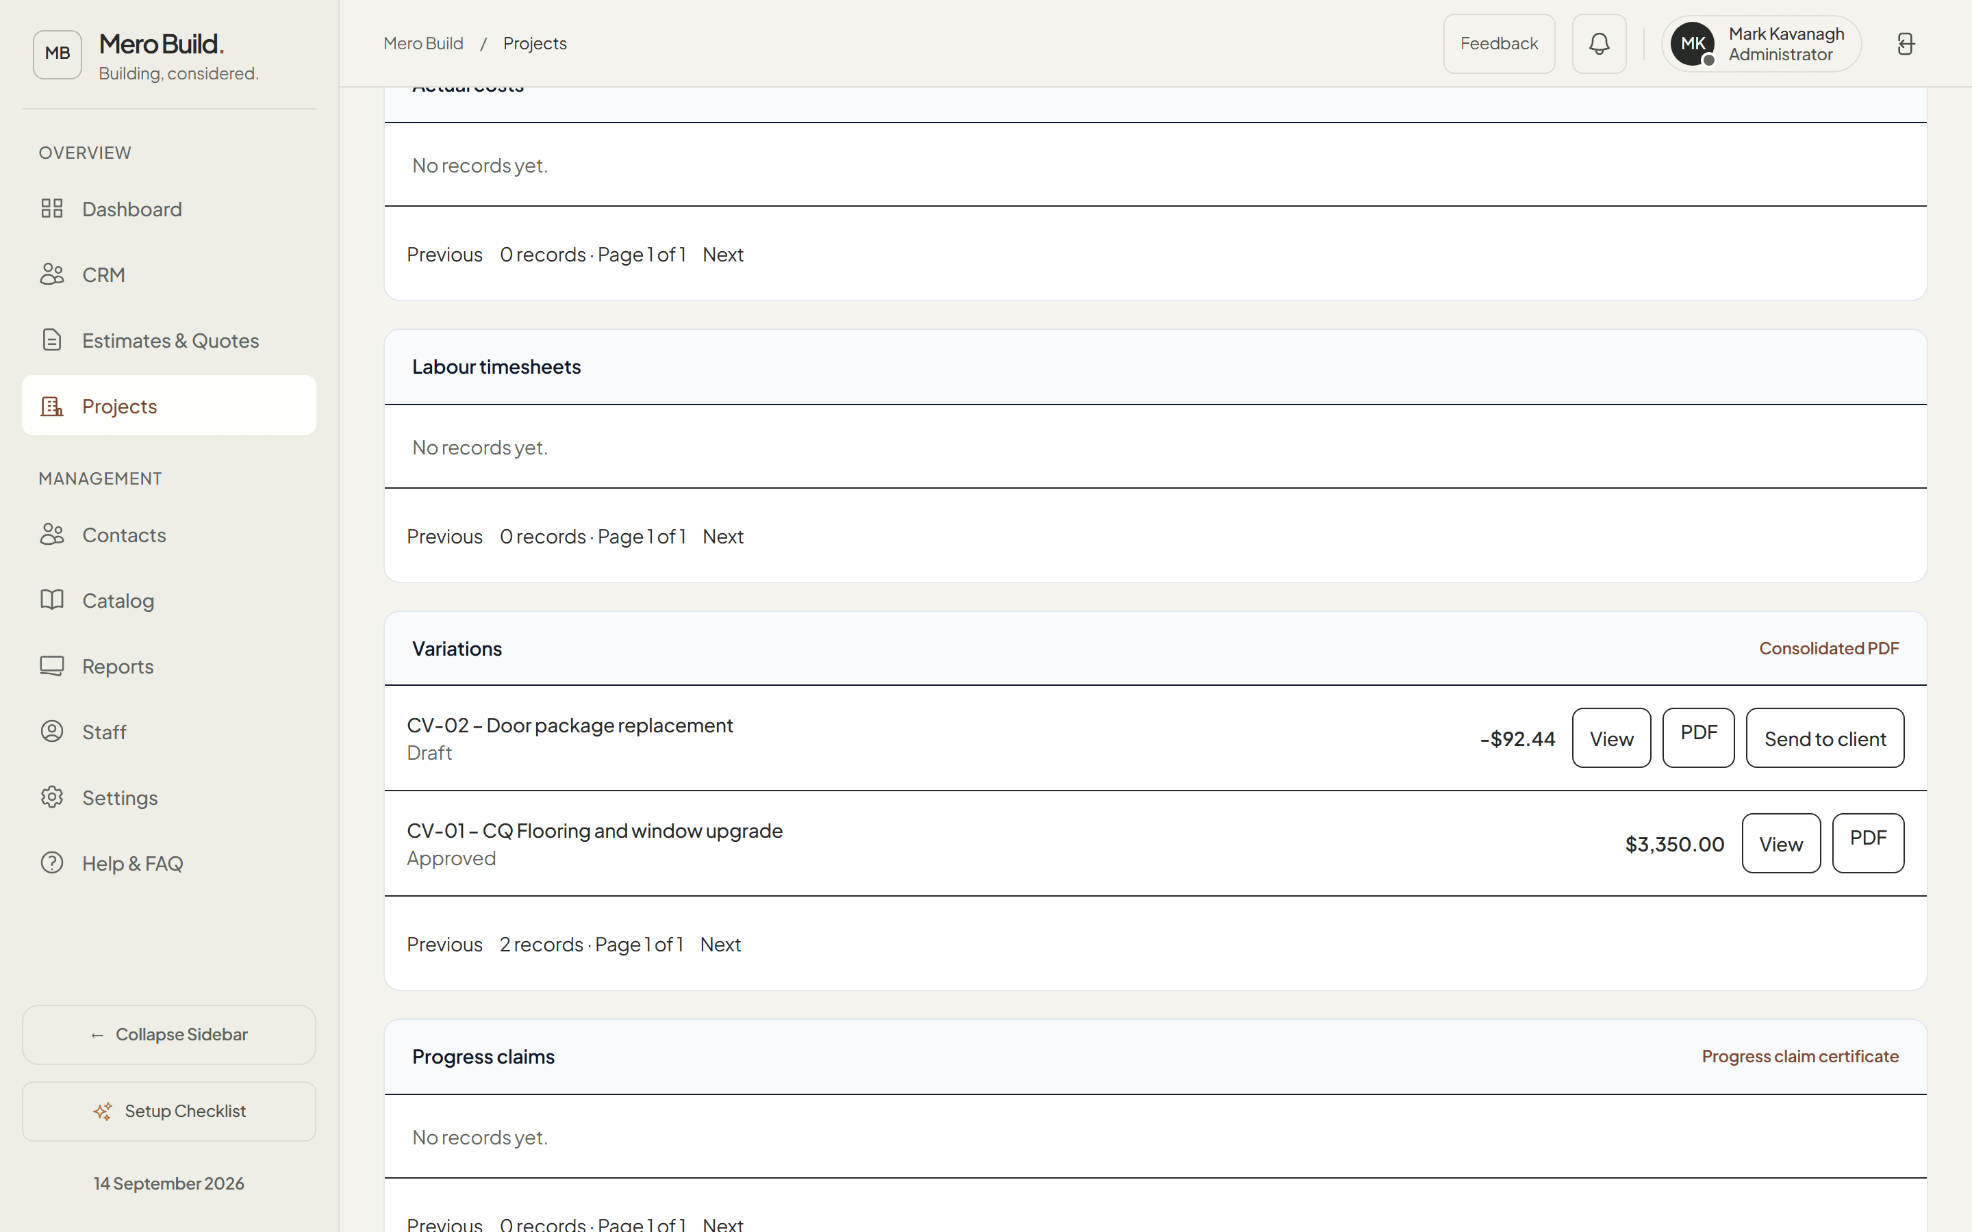View variation CV-01 CQ Flooring upgrade

click(1780, 843)
